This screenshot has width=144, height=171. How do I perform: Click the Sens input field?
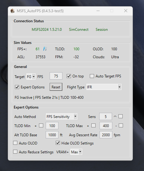[x=106, y=116]
